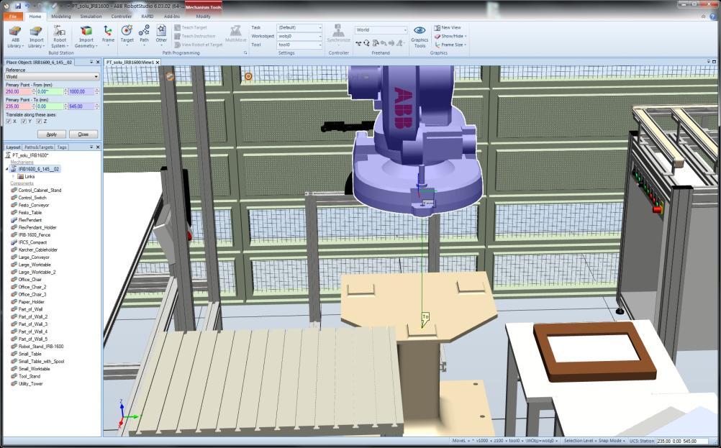The width and height of the screenshot is (721, 448).
Task: Click the Close button in Place Object
Action: tap(83, 134)
